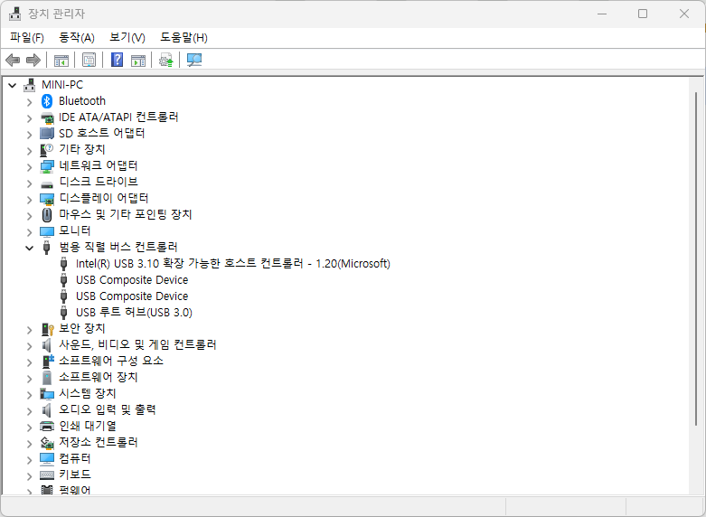Expand the 컴퓨터 category
This screenshot has width=706, height=517.
tap(29, 460)
